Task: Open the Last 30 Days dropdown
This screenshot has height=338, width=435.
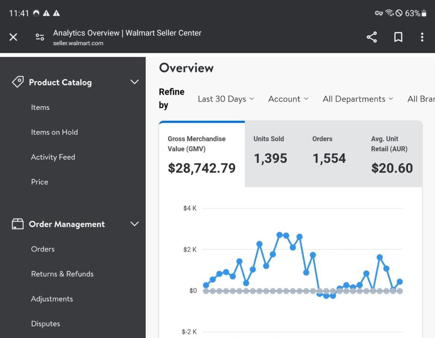Action: coord(226,99)
